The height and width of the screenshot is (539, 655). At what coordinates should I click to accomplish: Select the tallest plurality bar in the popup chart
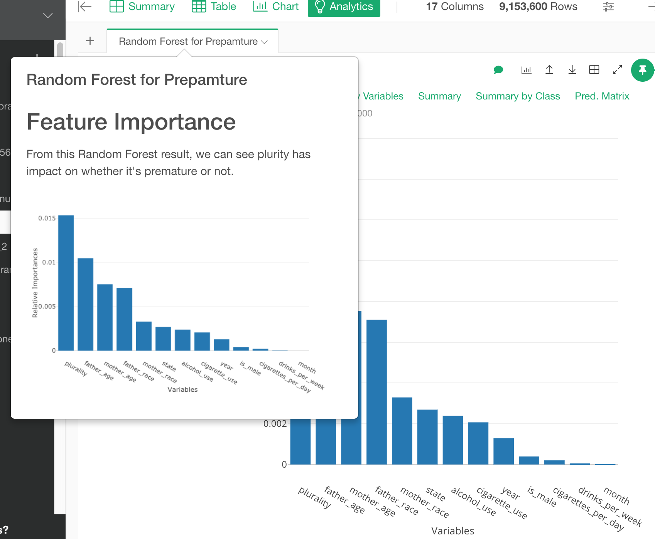[66, 283]
